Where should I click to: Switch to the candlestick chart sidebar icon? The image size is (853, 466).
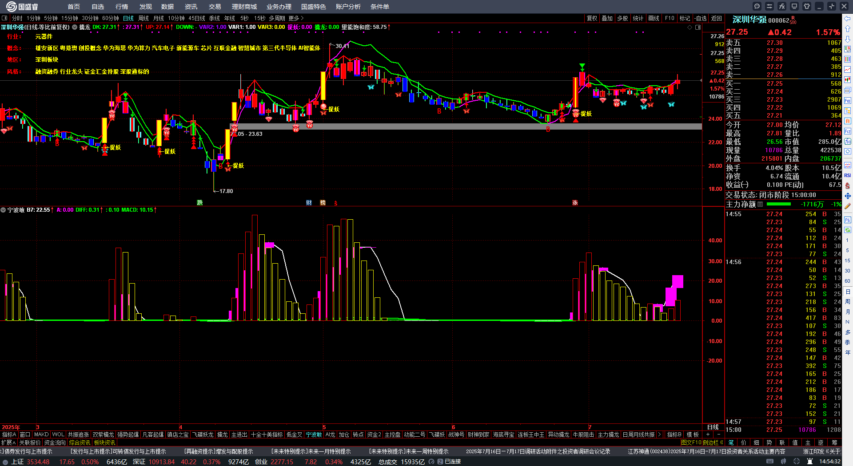848,80
